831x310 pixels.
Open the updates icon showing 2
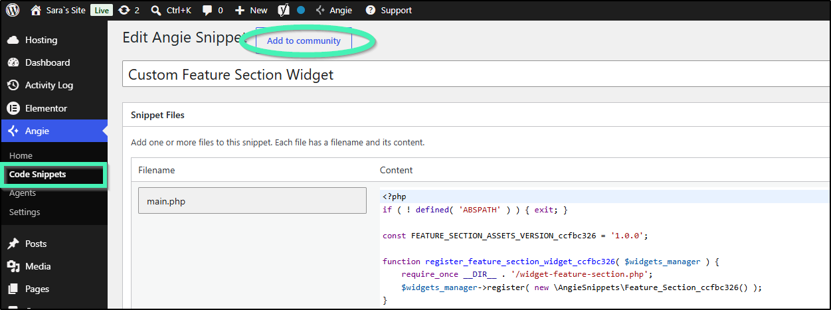[x=124, y=10]
